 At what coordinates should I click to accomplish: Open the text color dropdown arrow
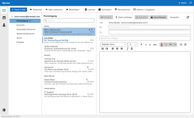[166, 45]
